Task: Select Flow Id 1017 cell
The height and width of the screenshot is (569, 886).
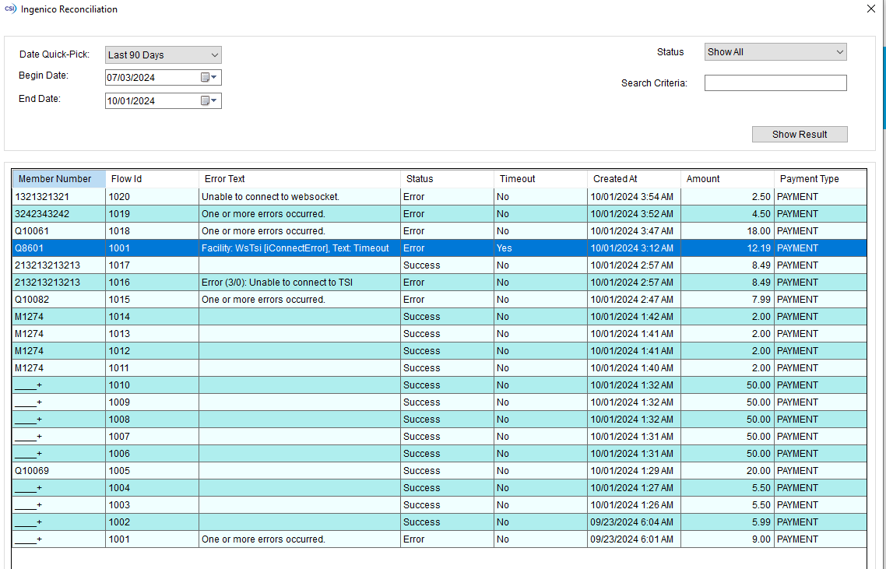Action: (152, 265)
